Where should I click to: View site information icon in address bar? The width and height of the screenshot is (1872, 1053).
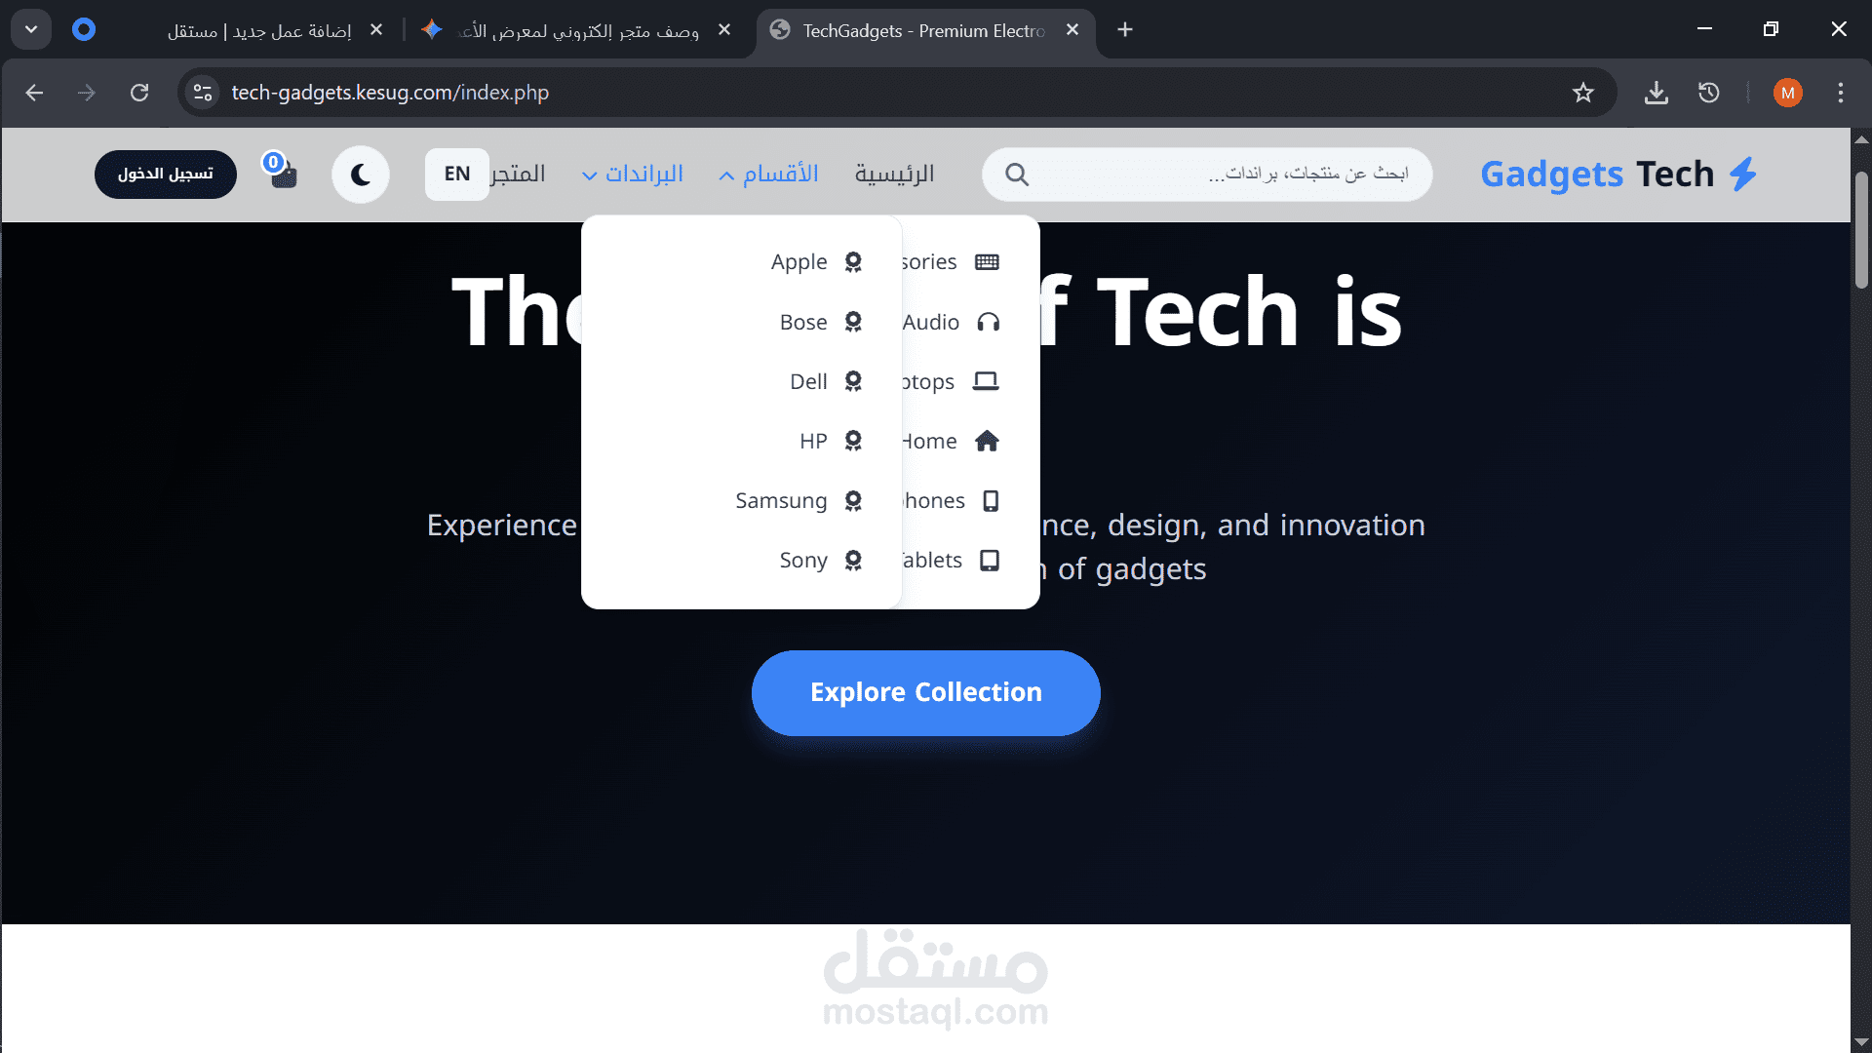(x=203, y=93)
